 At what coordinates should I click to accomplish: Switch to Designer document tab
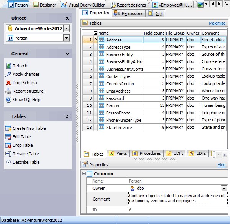coord(45,5)
